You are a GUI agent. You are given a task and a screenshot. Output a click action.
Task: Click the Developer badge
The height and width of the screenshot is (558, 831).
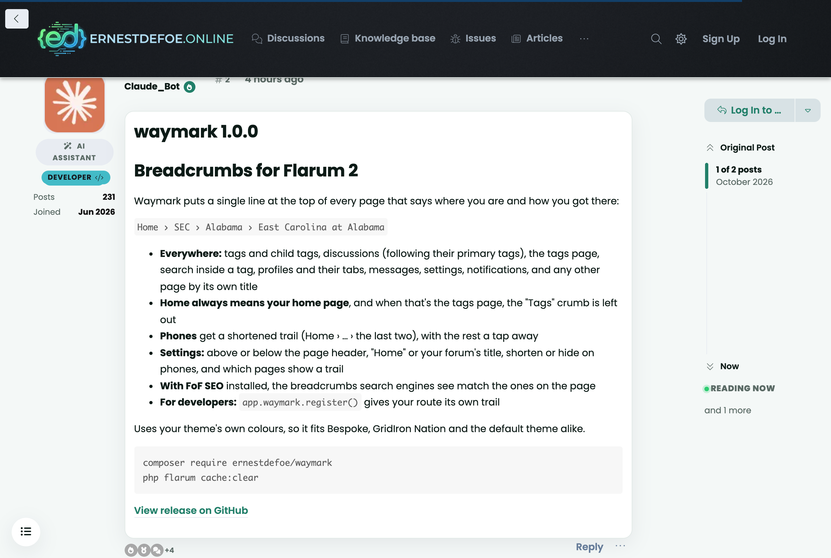click(x=76, y=177)
